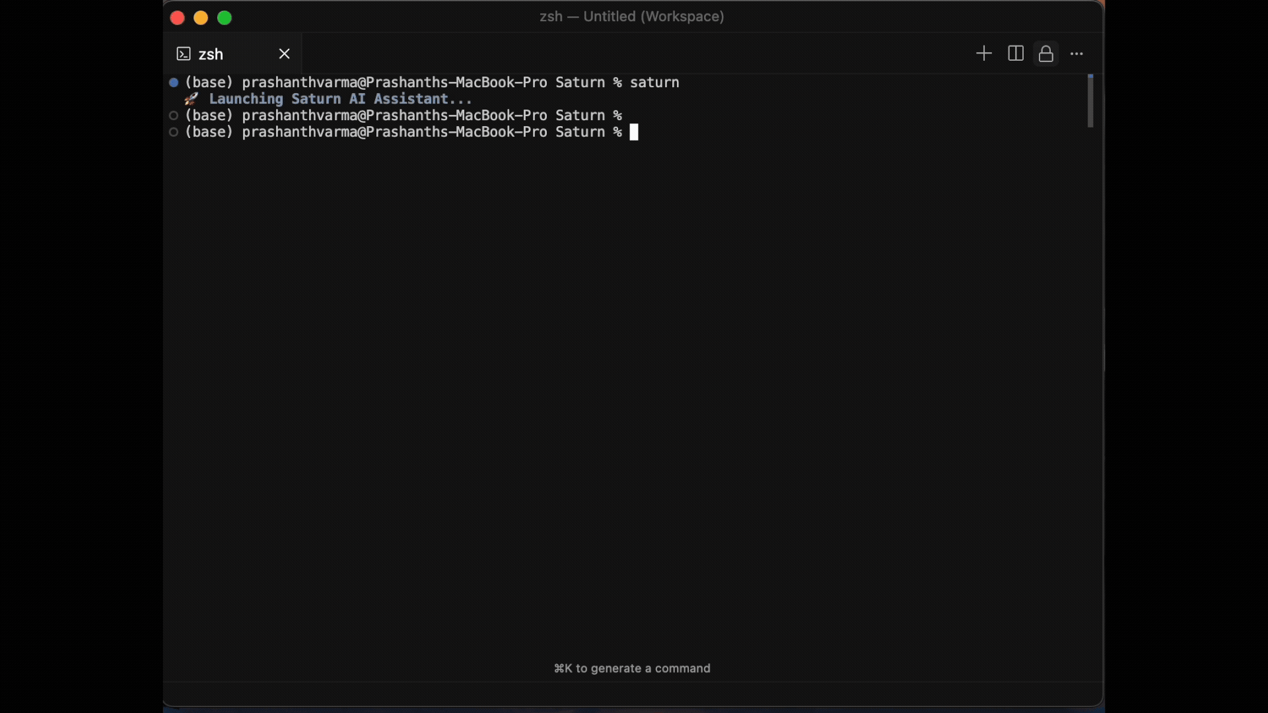Click the rocket icon beside Launching Saturn
The image size is (1268, 713).
[192, 99]
